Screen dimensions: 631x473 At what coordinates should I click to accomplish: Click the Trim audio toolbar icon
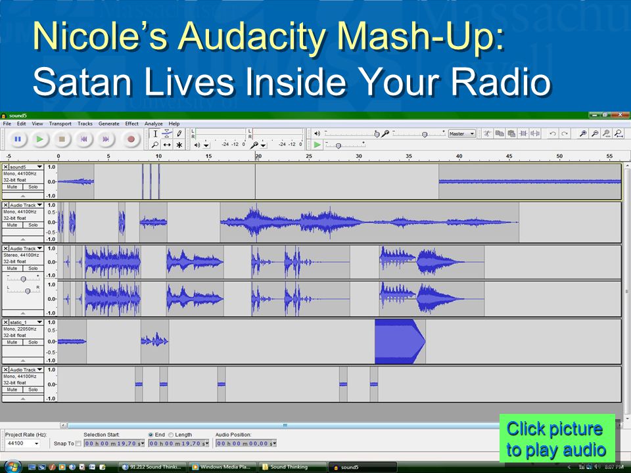pyautogui.click(x=523, y=133)
